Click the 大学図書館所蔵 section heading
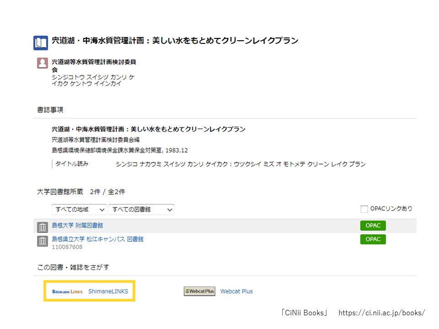 pyautogui.click(x=60, y=192)
